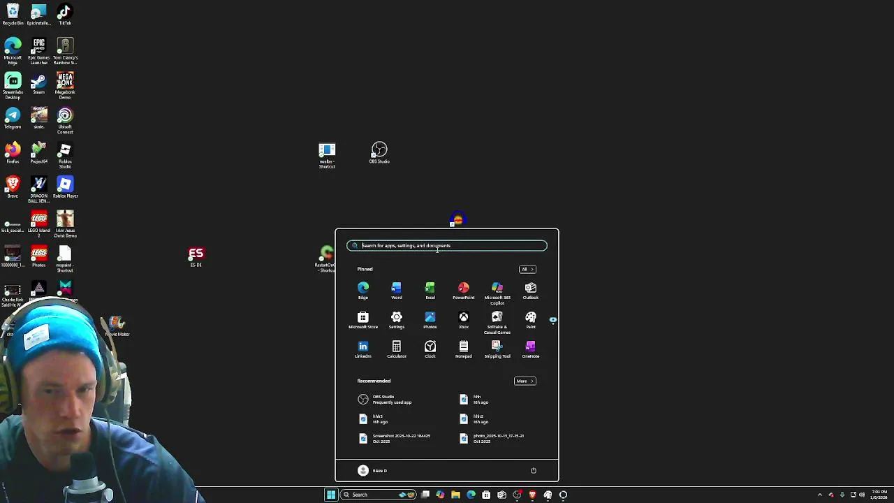Open the Xbox app in Start menu
Image resolution: width=894 pixels, height=503 pixels.
click(464, 321)
